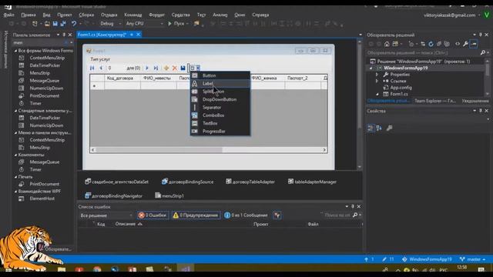Choose SplitButton from the add-item list
Viewport: 493px width, 277px height.
220,92
